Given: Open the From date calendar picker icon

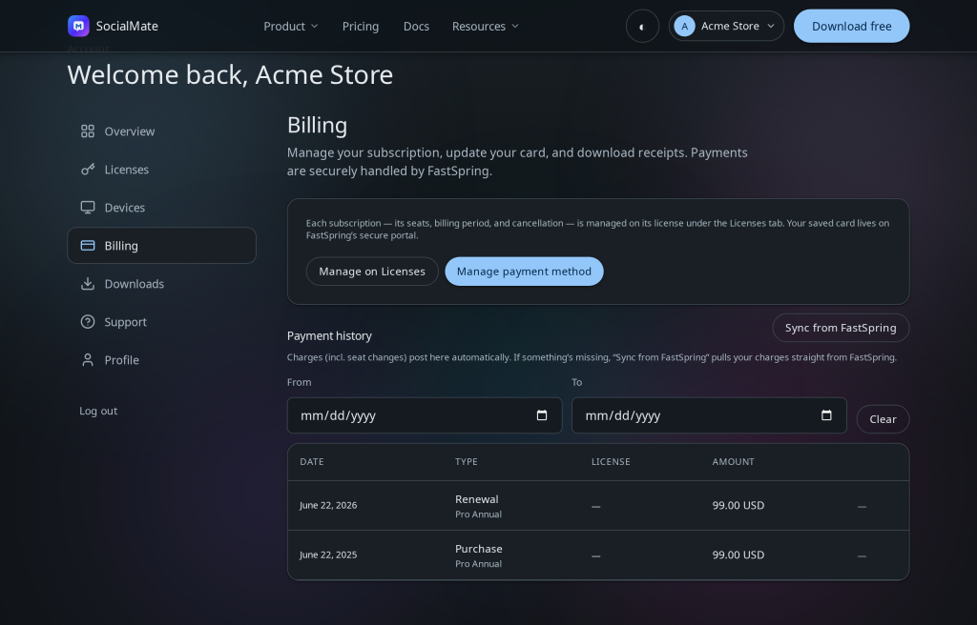Looking at the screenshot, I should (x=542, y=415).
